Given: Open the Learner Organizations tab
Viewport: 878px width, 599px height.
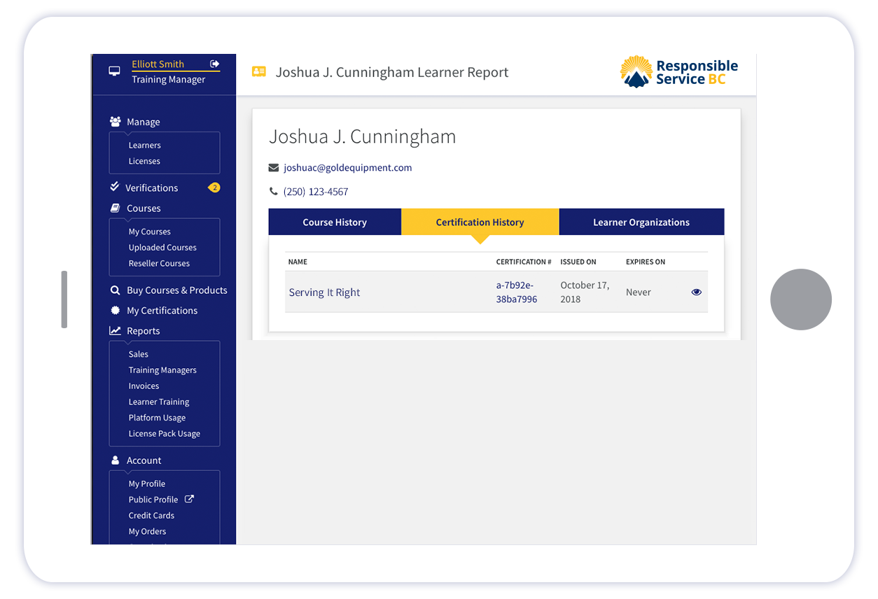Looking at the screenshot, I should pos(641,223).
